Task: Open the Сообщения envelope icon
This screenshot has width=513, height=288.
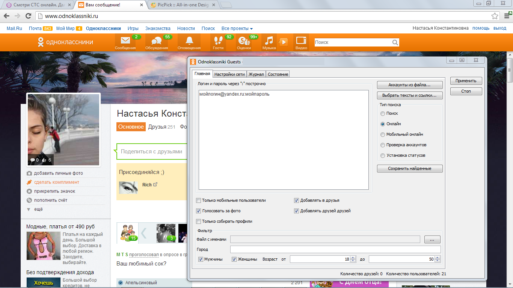Action: point(125,42)
